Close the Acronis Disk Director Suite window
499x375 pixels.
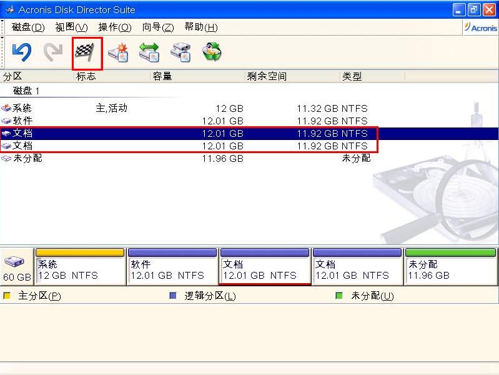489,10
